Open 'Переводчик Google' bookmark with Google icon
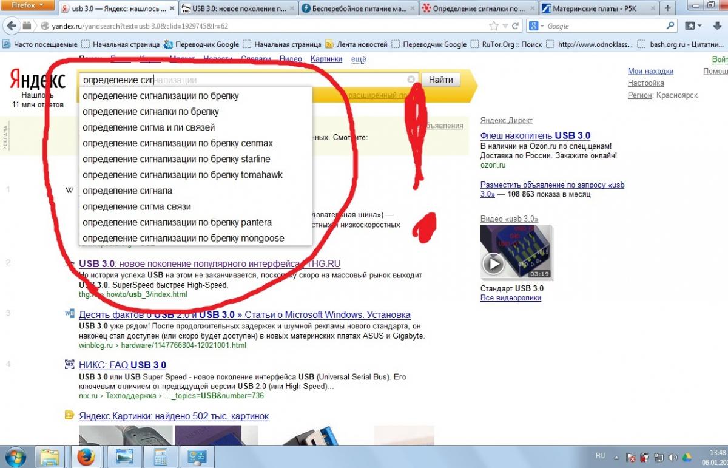 click(x=202, y=44)
